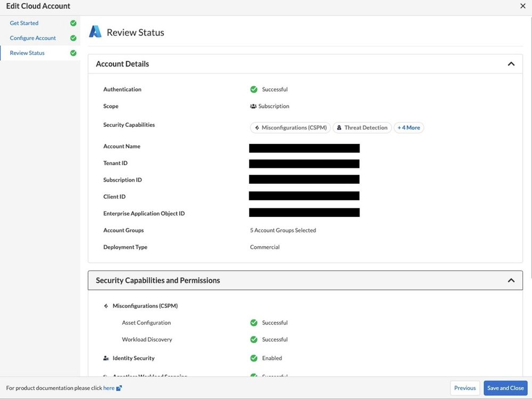Click the Azure logo icon beside Review Status

95,32
